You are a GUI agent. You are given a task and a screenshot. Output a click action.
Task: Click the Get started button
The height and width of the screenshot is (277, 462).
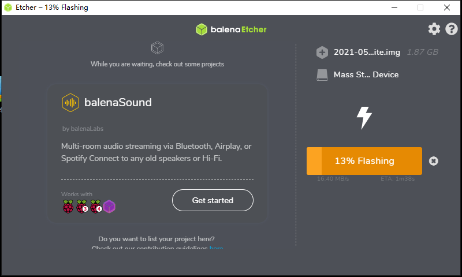(x=213, y=200)
